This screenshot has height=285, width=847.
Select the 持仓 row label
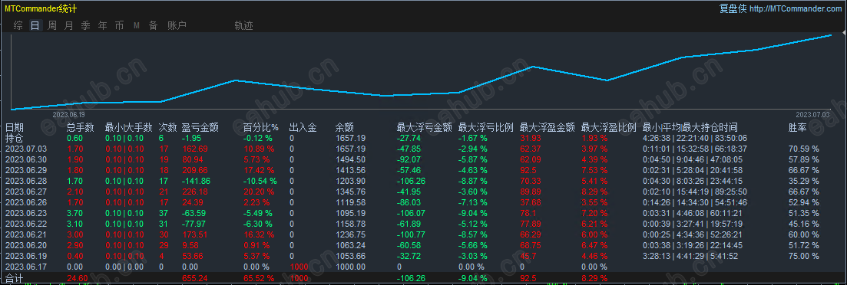click(15, 138)
